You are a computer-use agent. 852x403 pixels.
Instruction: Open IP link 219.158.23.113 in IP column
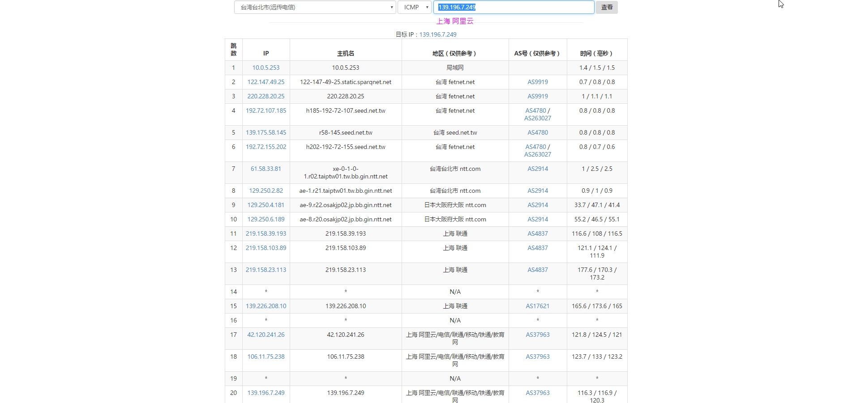pos(266,270)
